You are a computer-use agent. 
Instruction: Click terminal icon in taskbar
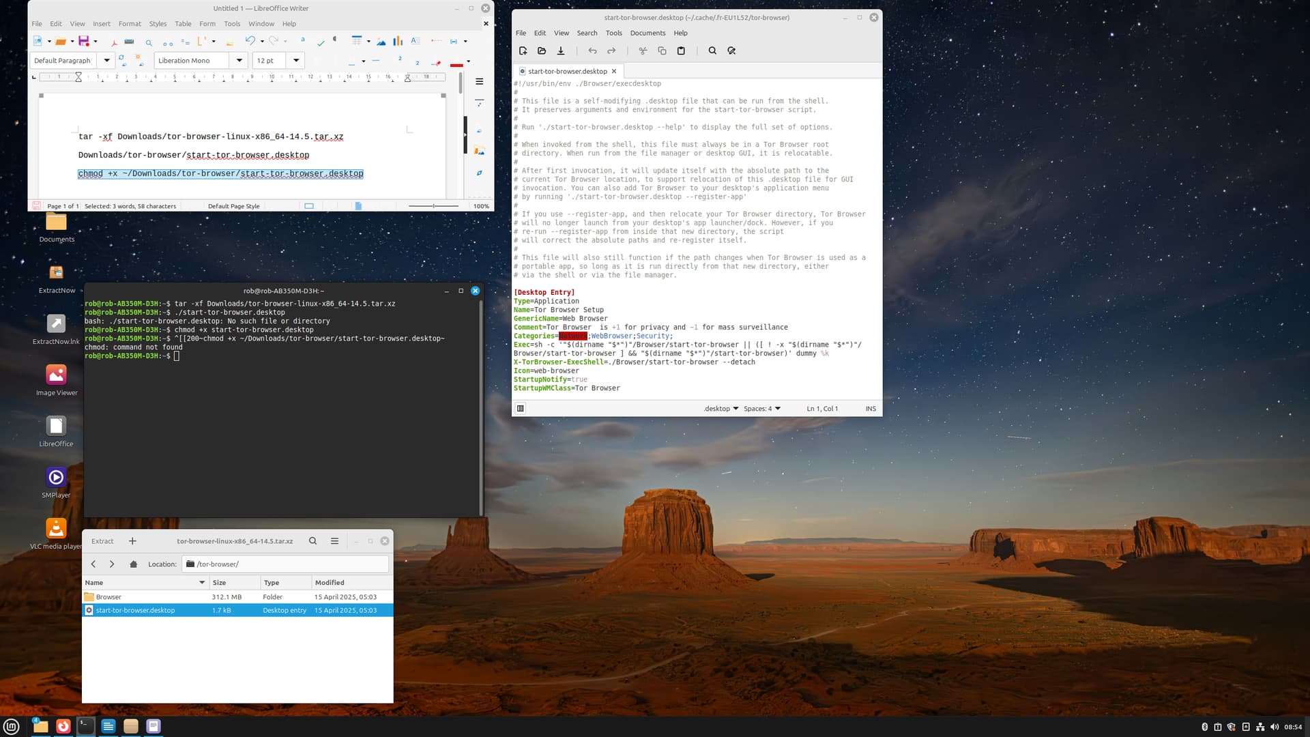(x=85, y=726)
